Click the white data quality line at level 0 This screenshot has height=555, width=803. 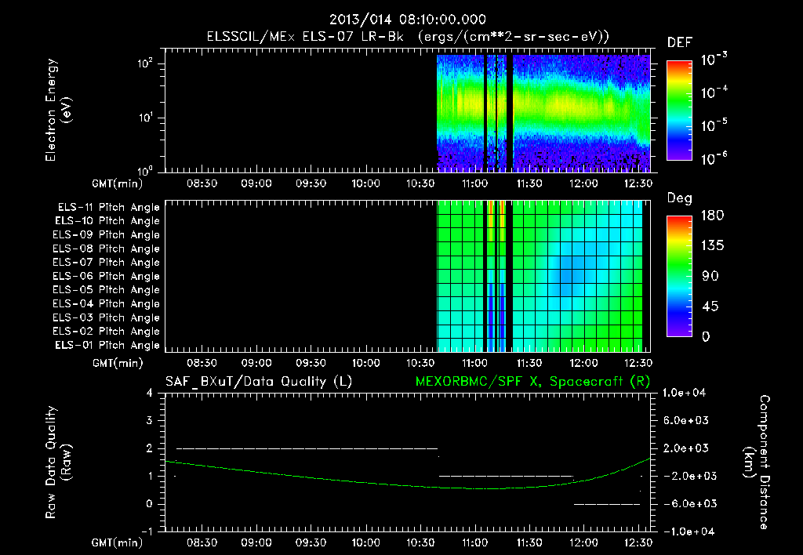607,504
